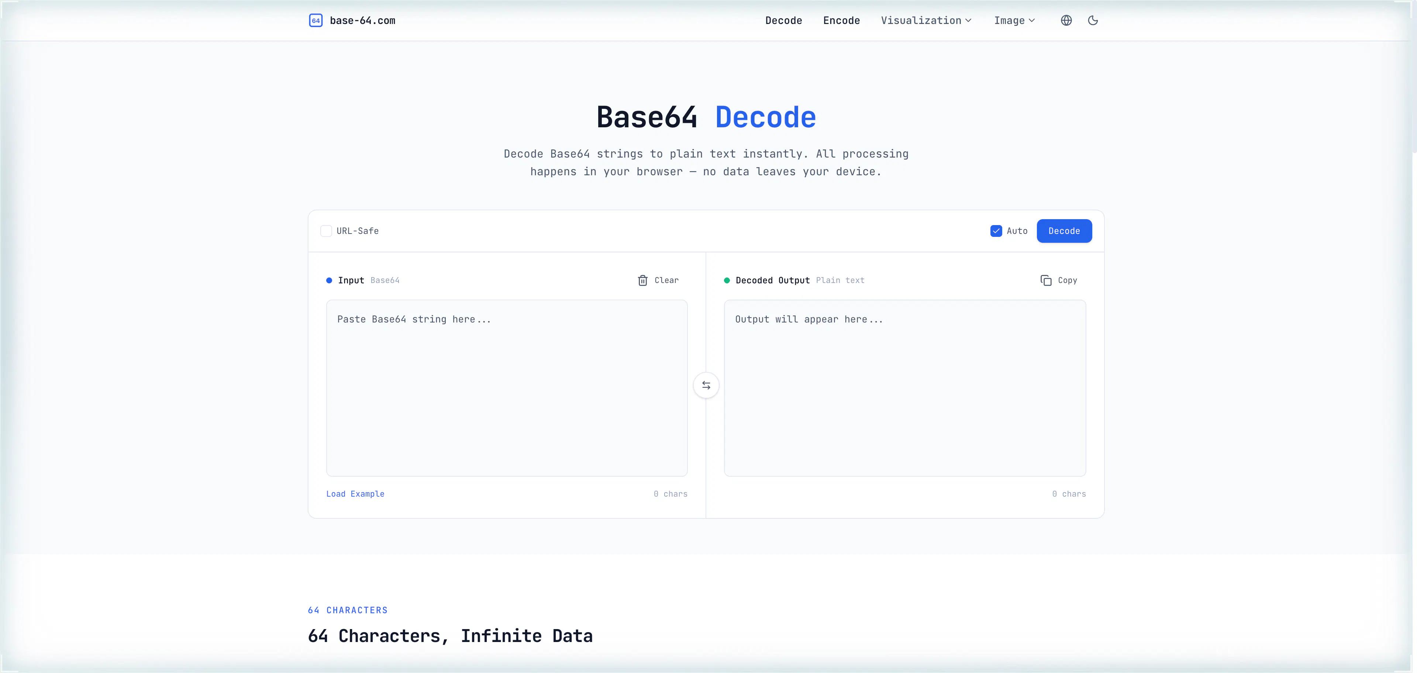1417x673 pixels.
Task: Click the Base64 Decode page title
Action: [x=706, y=117]
